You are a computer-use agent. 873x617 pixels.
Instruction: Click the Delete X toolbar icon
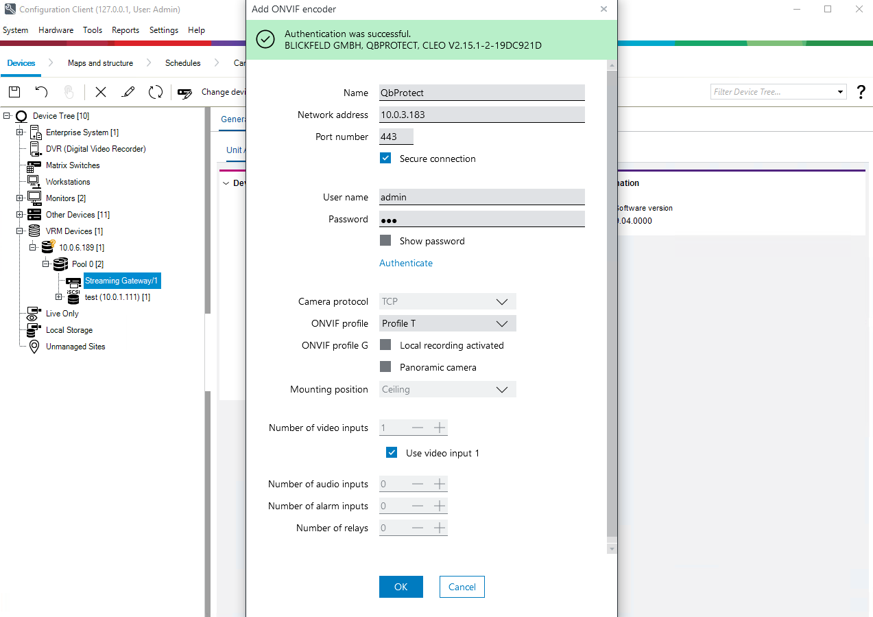tap(101, 92)
